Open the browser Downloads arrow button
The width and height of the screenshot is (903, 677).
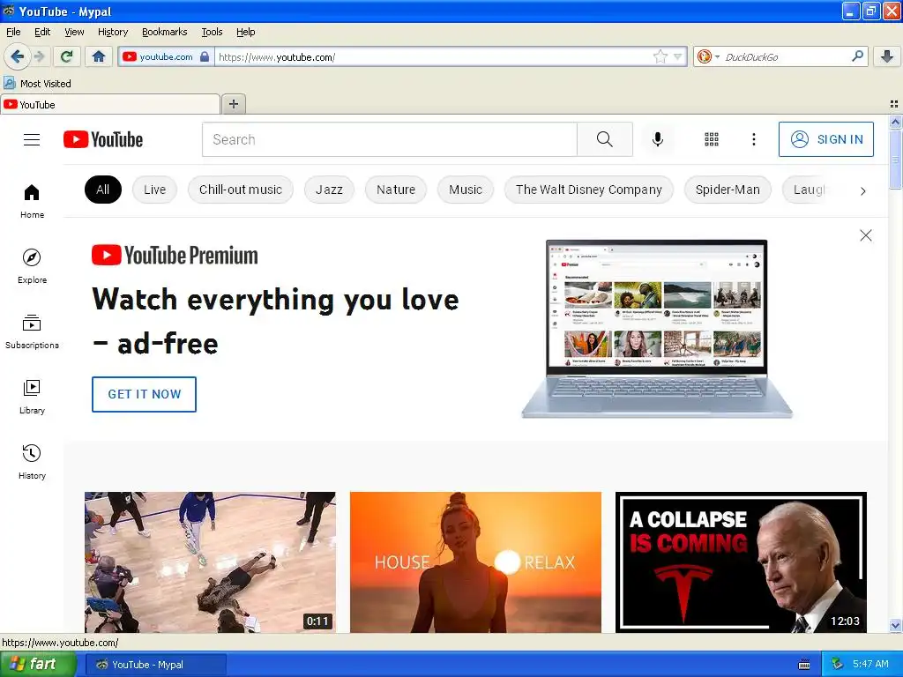coord(887,56)
